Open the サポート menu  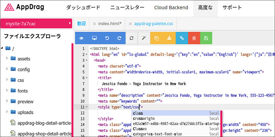(x=232, y=8)
